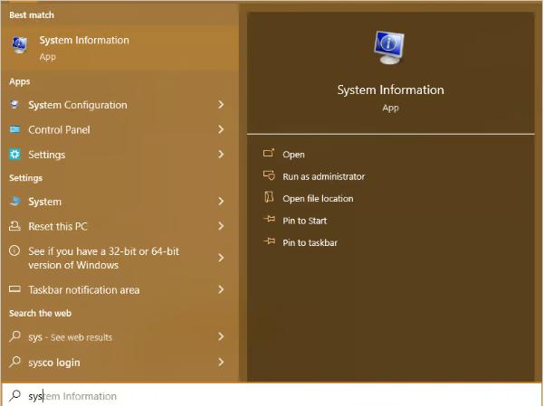Viewport: 544px width, 406px height.
Task: Open the Taskbar notification area setting
Action: 120,290
